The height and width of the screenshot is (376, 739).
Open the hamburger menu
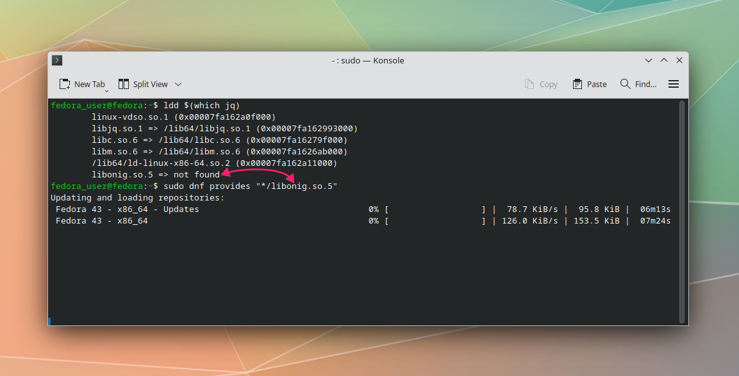coord(674,85)
